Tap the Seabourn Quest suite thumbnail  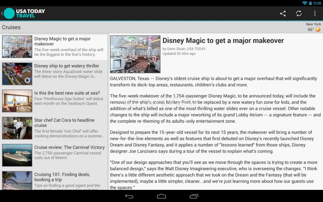pyautogui.click(x=17, y=101)
